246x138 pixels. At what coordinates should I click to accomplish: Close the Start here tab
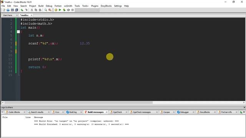[17, 15]
